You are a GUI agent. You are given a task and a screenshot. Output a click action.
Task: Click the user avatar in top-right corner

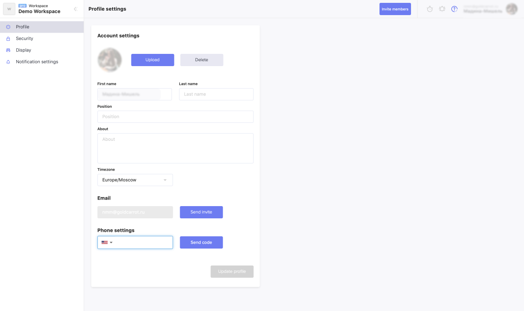tap(512, 9)
